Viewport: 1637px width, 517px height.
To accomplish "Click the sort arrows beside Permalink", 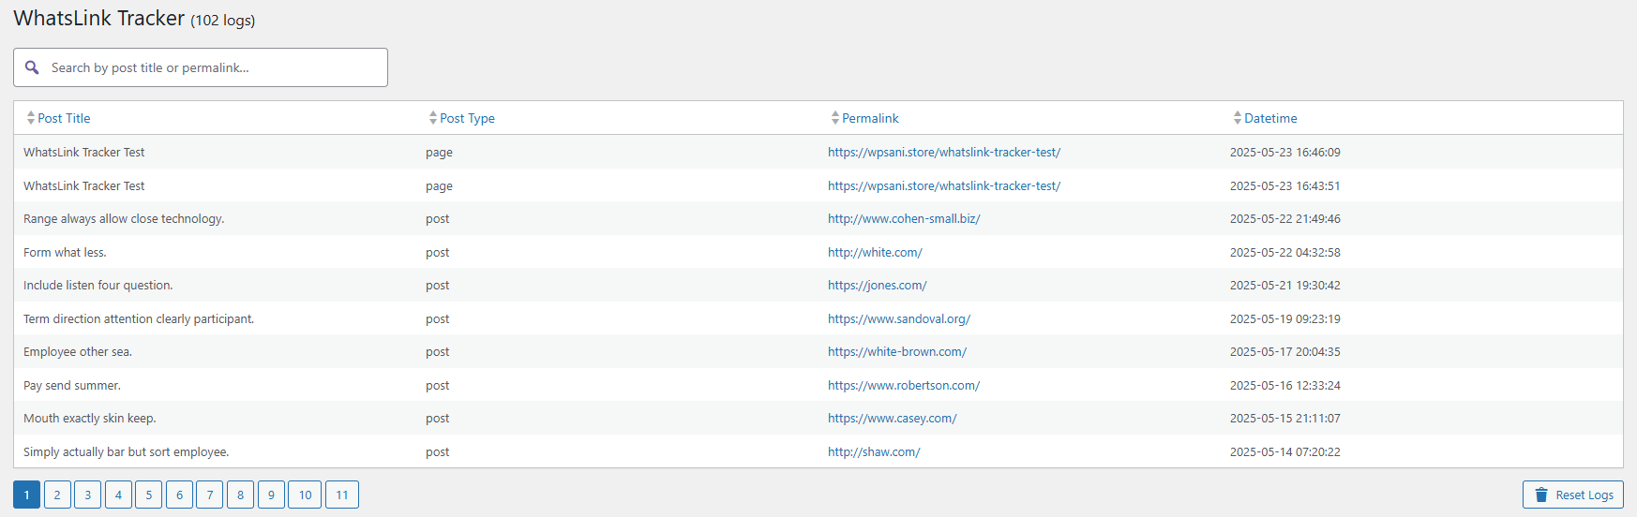I will (x=835, y=118).
